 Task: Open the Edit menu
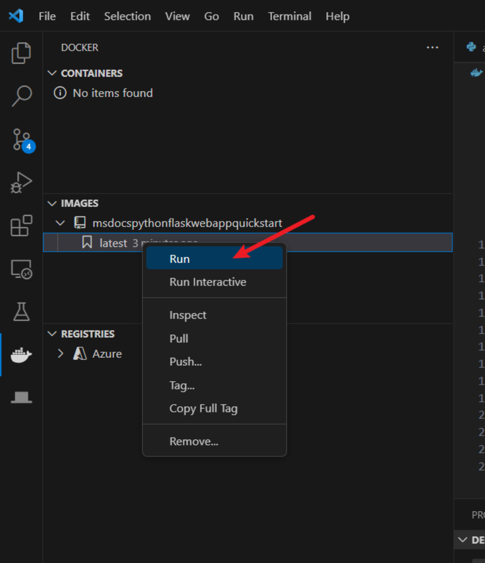click(x=80, y=16)
